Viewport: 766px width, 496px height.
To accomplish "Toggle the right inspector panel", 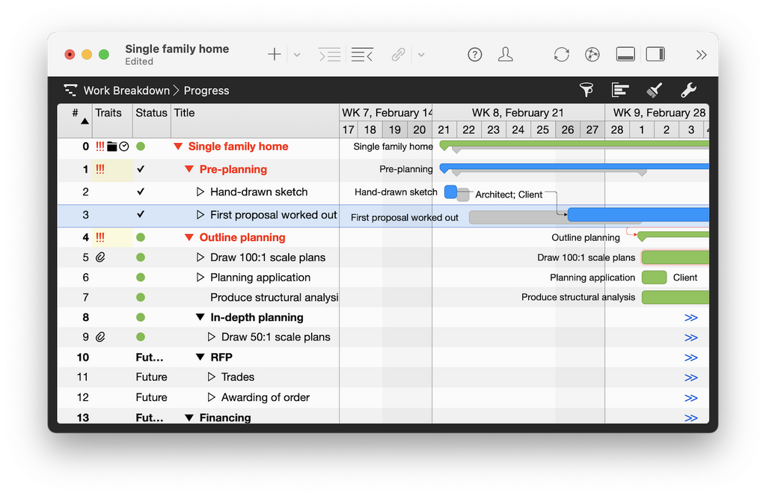I will [x=655, y=54].
